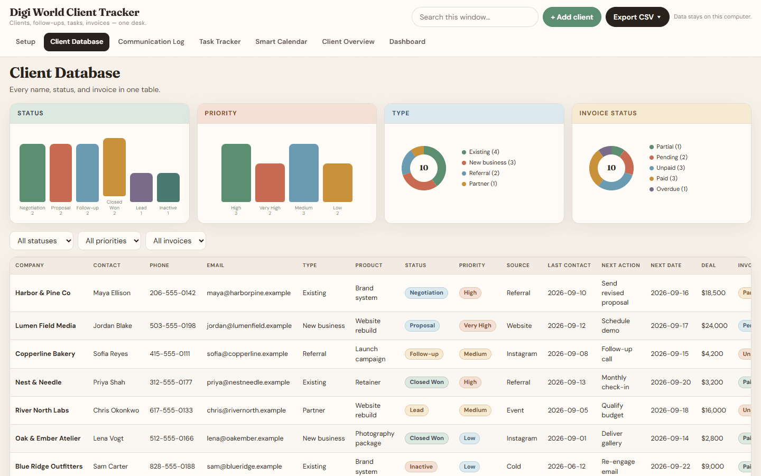Click the Proposal status badge for Lumen Field

(422, 326)
